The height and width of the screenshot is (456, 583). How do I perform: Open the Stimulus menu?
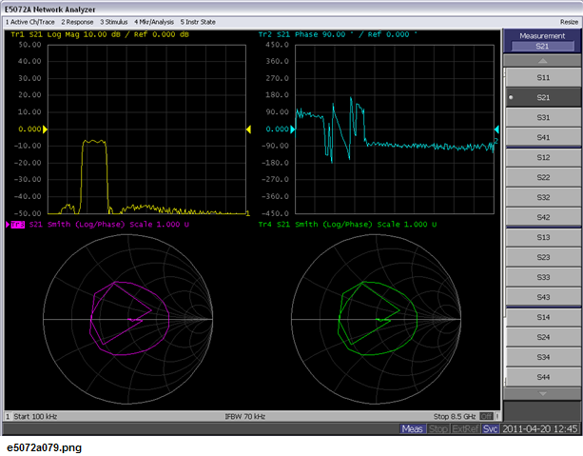(x=114, y=22)
